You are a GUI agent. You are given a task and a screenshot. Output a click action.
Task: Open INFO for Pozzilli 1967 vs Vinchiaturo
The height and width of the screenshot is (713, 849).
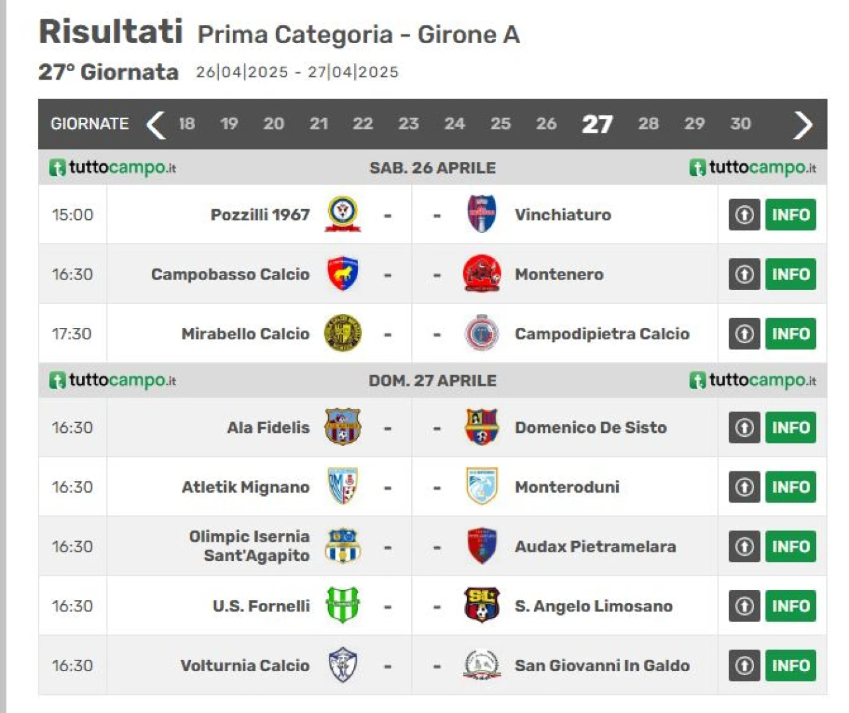point(791,214)
